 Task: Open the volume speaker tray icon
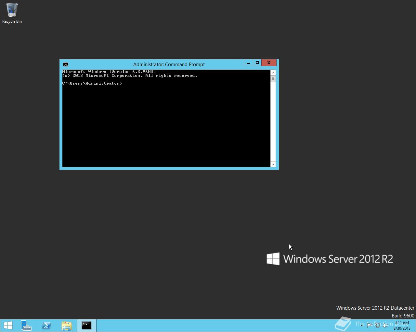click(x=385, y=326)
